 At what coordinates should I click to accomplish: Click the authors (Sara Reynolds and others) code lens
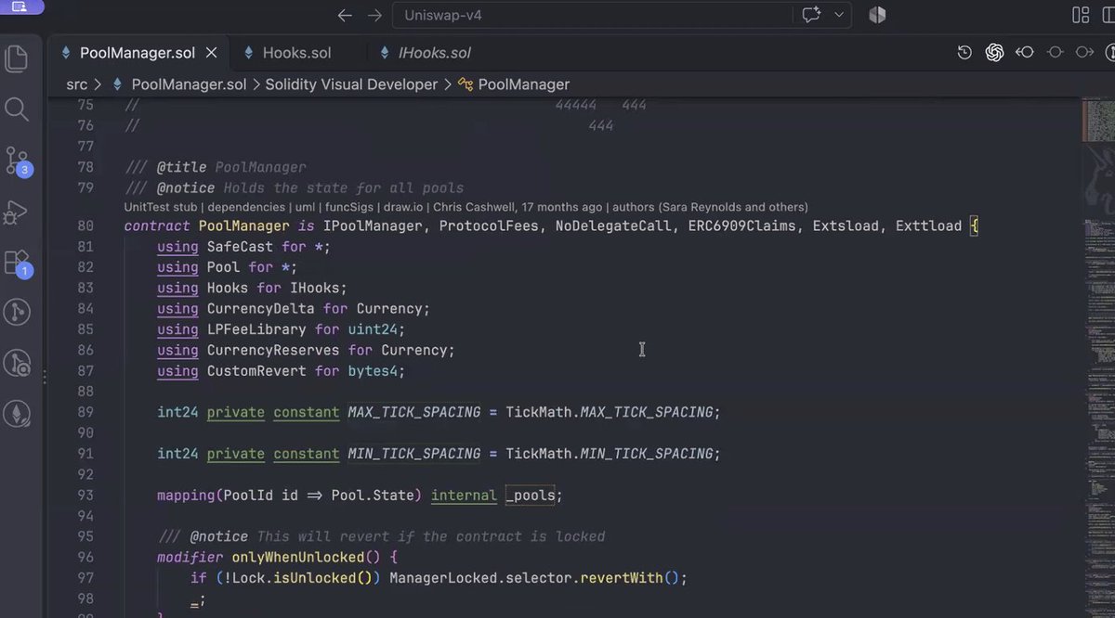709,207
